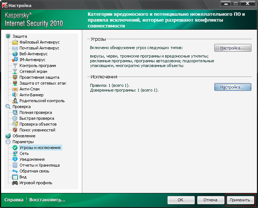Click the Проактивная защита shield icon
This screenshot has width=258, height=208.
click(x=15, y=77)
